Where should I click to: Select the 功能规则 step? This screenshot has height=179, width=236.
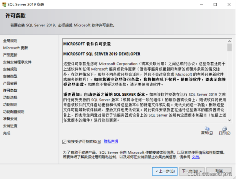10,105
